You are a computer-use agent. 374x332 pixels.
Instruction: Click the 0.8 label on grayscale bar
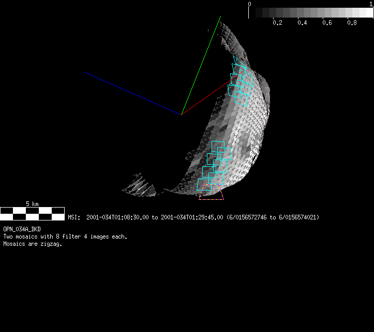(x=352, y=23)
